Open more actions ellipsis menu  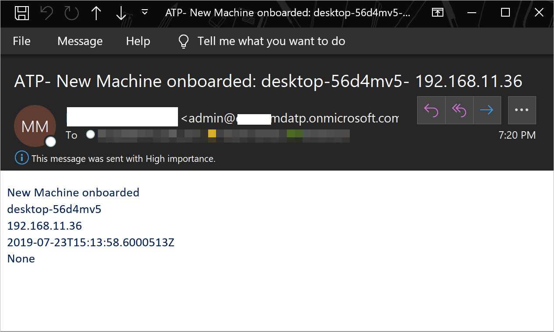[x=522, y=110]
